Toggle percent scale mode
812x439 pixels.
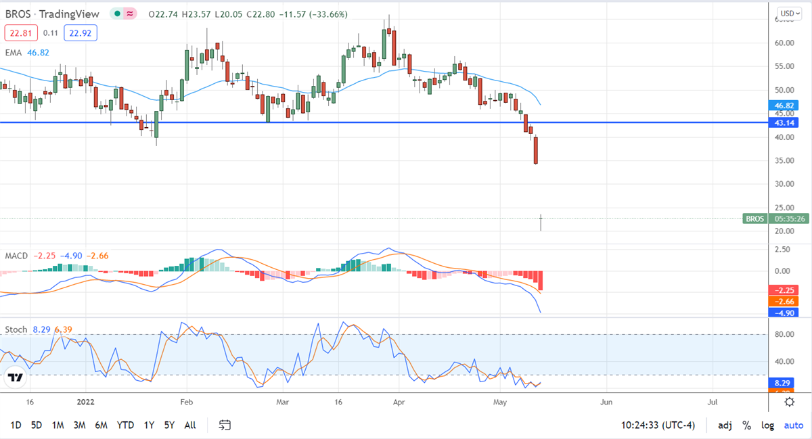(x=746, y=425)
